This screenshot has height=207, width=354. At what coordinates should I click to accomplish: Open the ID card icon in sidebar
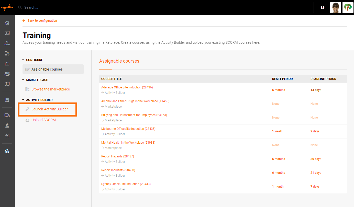click(x=7, y=33)
